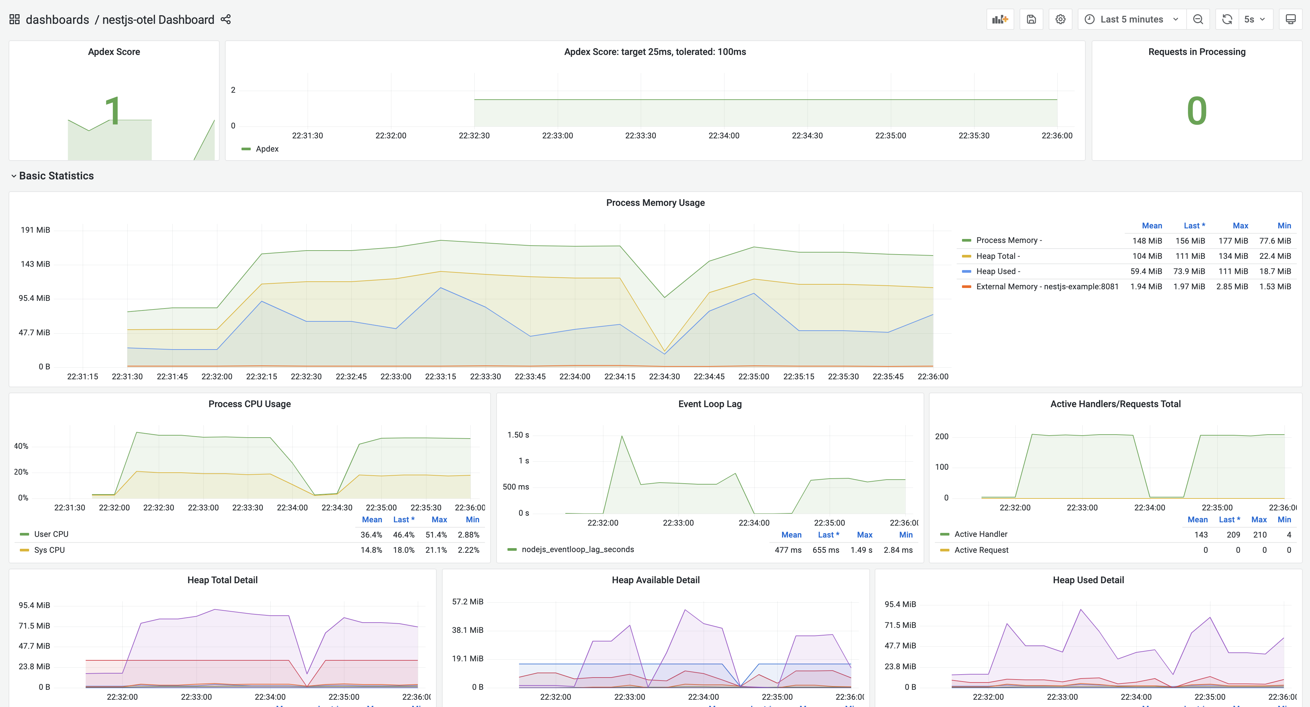Click the Apdex legend entry
Screen dimensions: 1310x707
(x=267, y=149)
